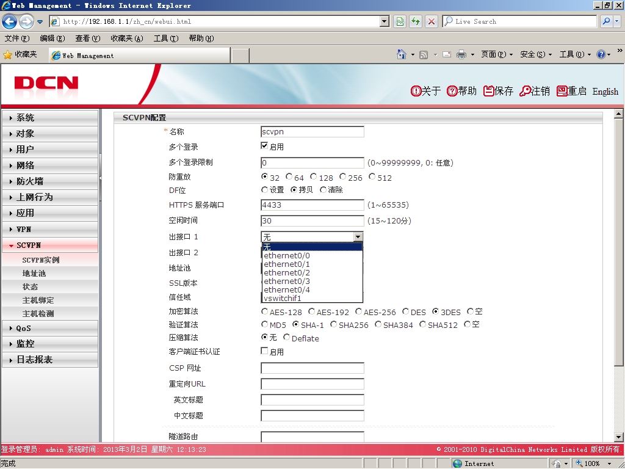Click the Internet zone globe icon
The width and height of the screenshot is (625, 469).
[x=458, y=464]
